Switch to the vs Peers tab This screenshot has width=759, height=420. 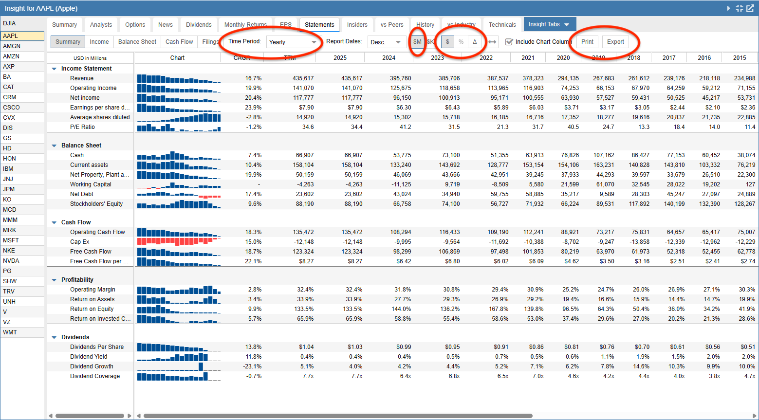(392, 25)
